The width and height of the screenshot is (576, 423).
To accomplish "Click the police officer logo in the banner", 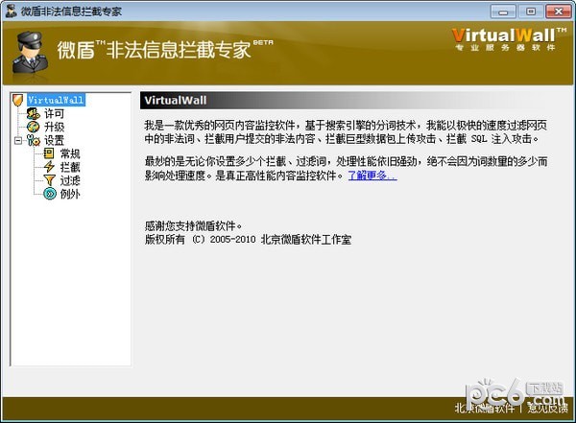I will 30,54.
